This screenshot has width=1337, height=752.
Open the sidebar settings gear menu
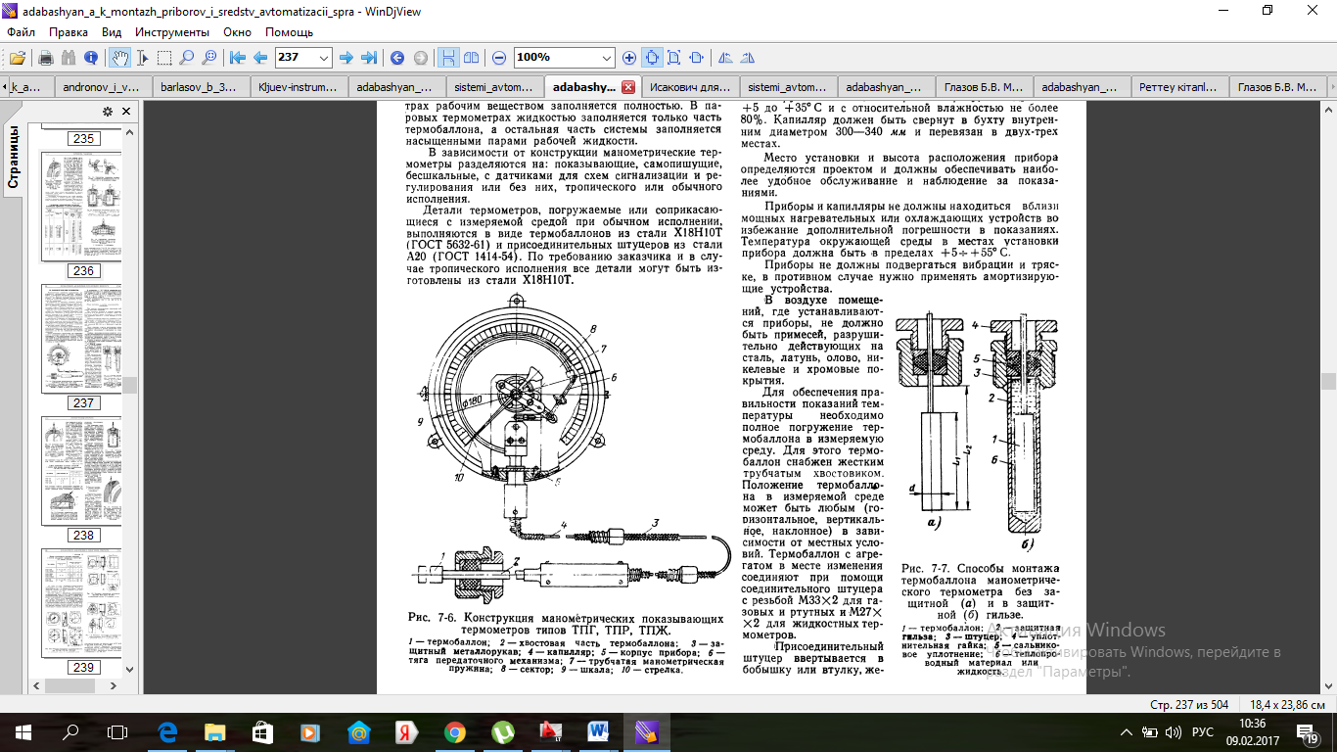coord(108,112)
